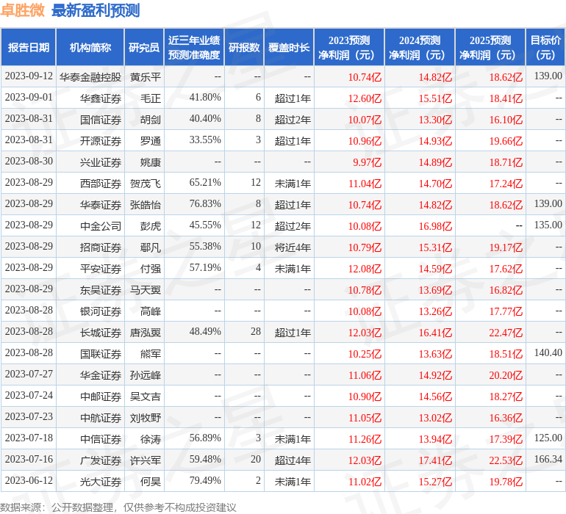Click institution 平安证券
This screenshot has width=566, height=514.
tap(101, 269)
